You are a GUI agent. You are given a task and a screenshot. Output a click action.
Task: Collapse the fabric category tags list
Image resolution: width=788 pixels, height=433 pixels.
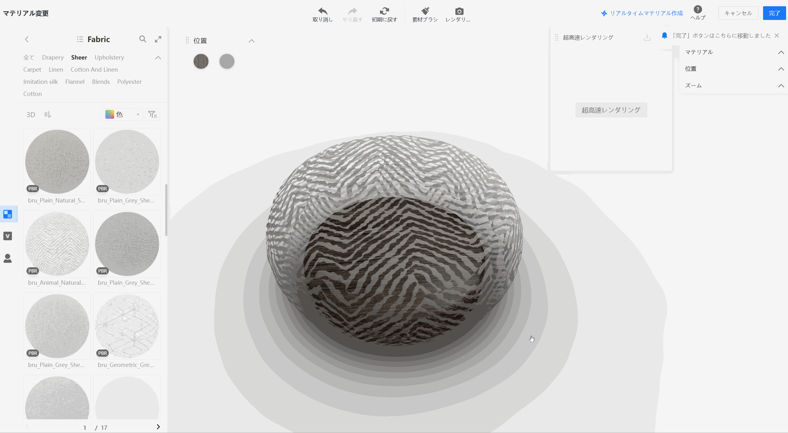(158, 58)
